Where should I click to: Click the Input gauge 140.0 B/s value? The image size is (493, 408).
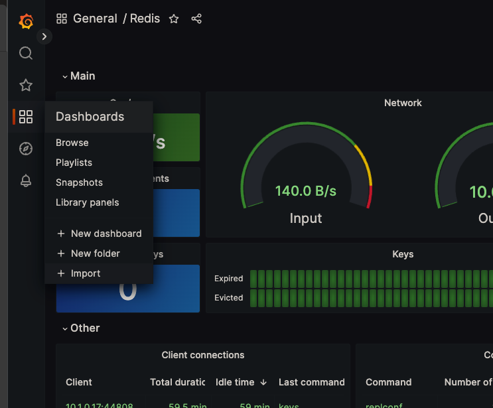pyautogui.click(x=306, y=191)
